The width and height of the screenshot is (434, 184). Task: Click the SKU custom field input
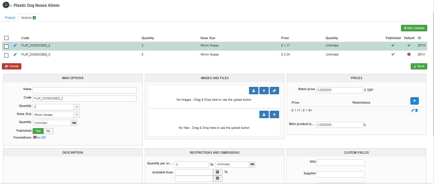[341, 163]
